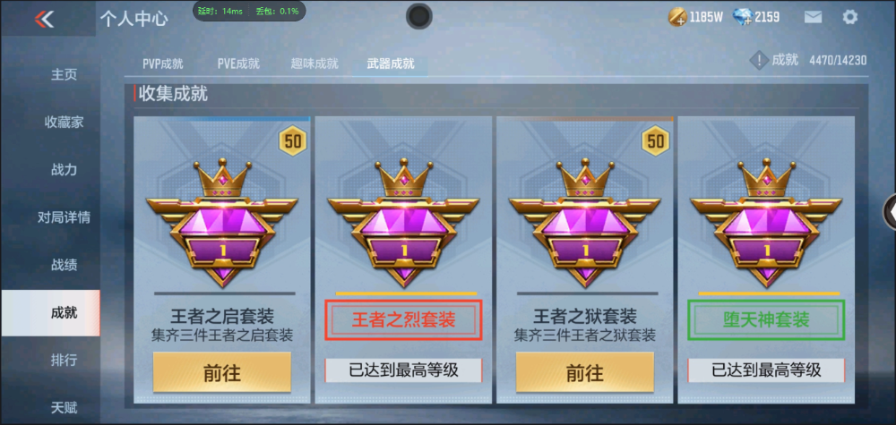Screen dimensions: 896x425
Task: Open the settings gear icon
Action: point(850,17)
